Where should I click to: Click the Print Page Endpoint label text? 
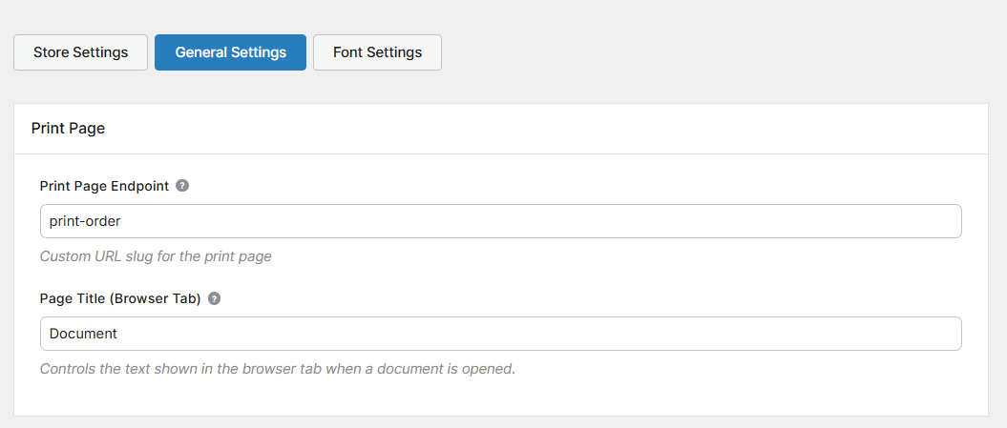pyautogui.click(x=104, y=187)
